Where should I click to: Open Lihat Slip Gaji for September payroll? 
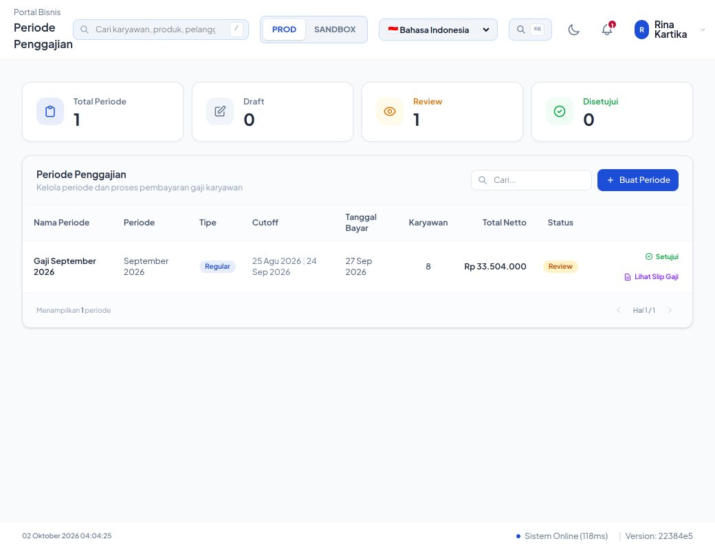tap(652, 277)
